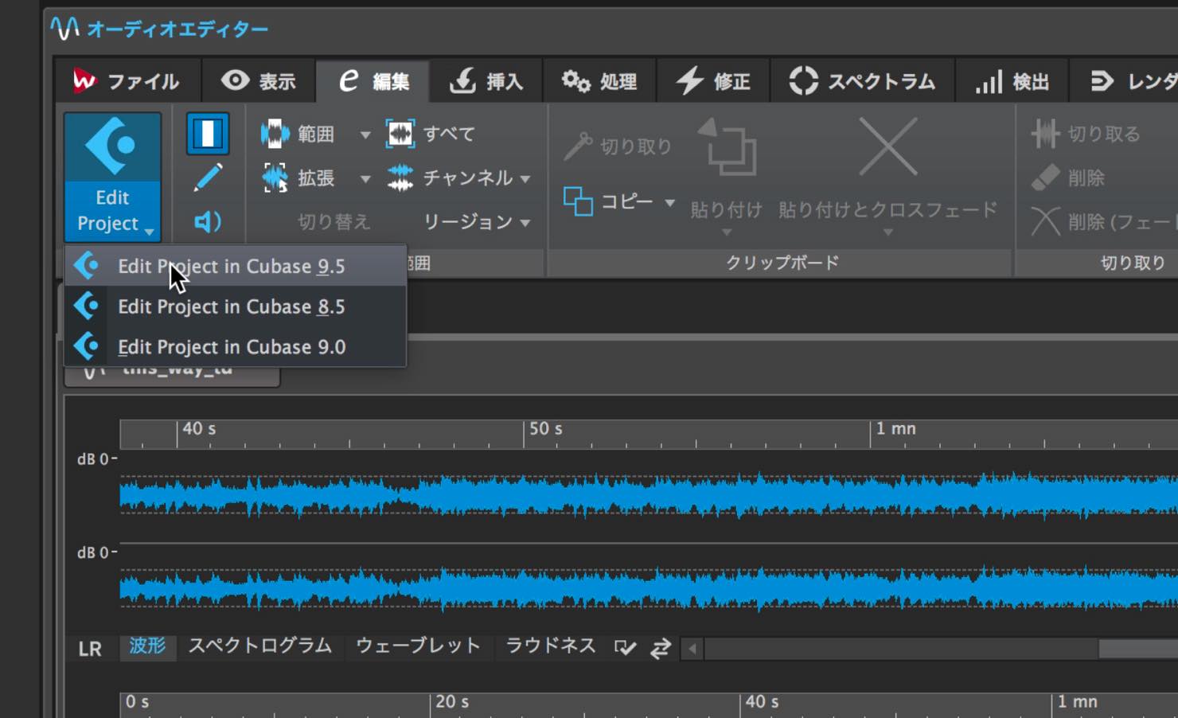Switch to the スペクトラム tab
Screen dimensions: 1178x718
[862, 80]
